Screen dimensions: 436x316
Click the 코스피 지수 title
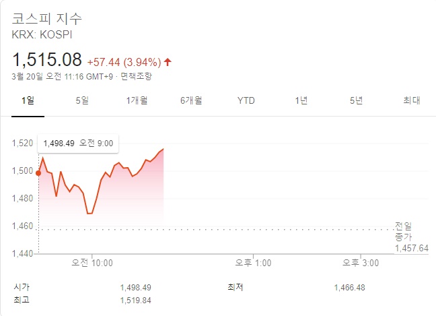48,18
